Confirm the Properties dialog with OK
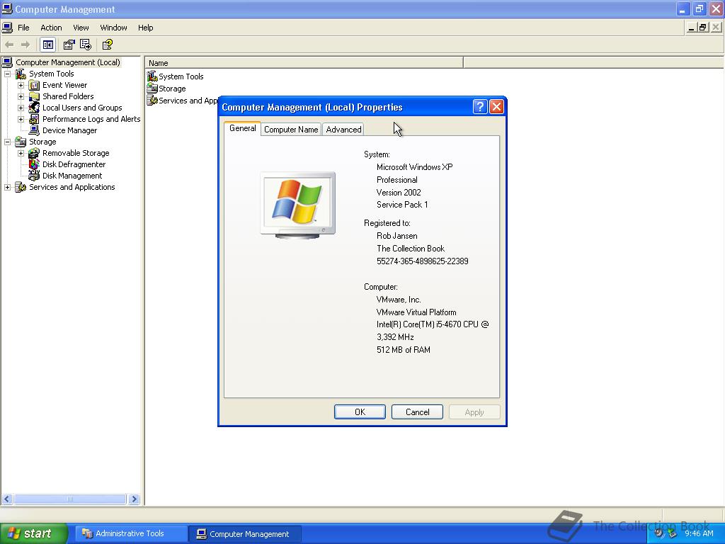 (360, 412)
